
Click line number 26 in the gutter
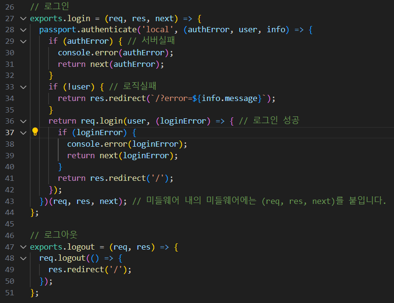[x=10, y=7]
